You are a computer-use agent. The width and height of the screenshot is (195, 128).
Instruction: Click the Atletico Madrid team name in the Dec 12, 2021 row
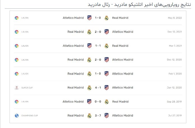click(x=123, y=32)
